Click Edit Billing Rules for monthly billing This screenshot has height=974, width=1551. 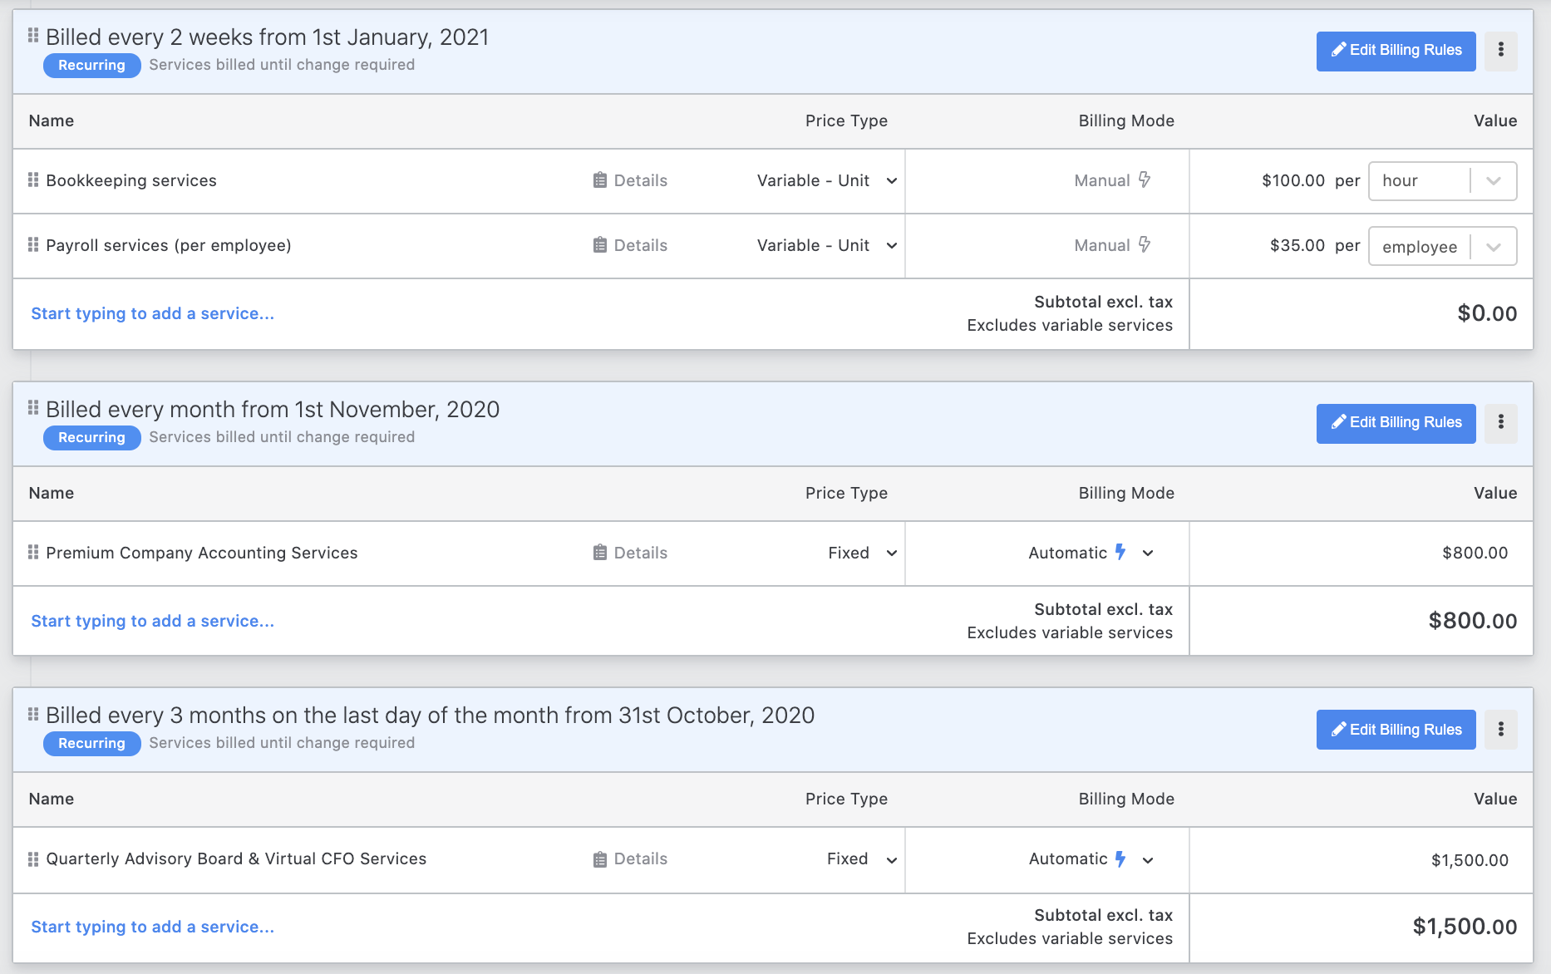(1396, 423)
